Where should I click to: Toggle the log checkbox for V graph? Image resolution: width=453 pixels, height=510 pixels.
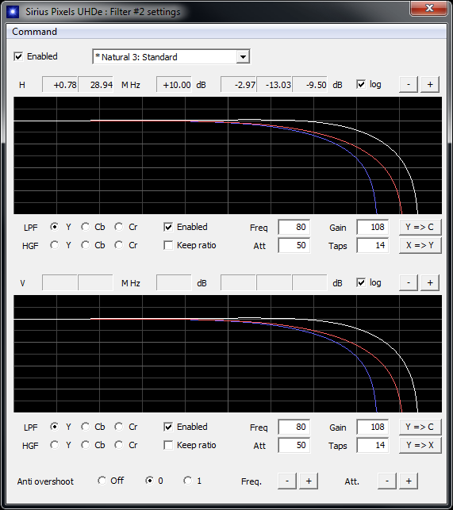click(x=361, y=282)
